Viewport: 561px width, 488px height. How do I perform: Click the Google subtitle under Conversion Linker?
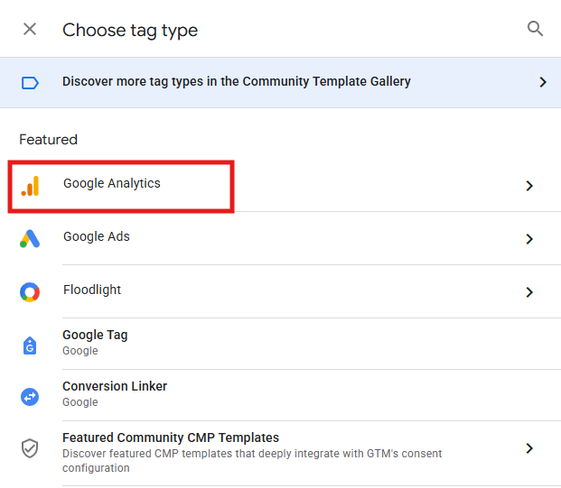click(80, 402)
